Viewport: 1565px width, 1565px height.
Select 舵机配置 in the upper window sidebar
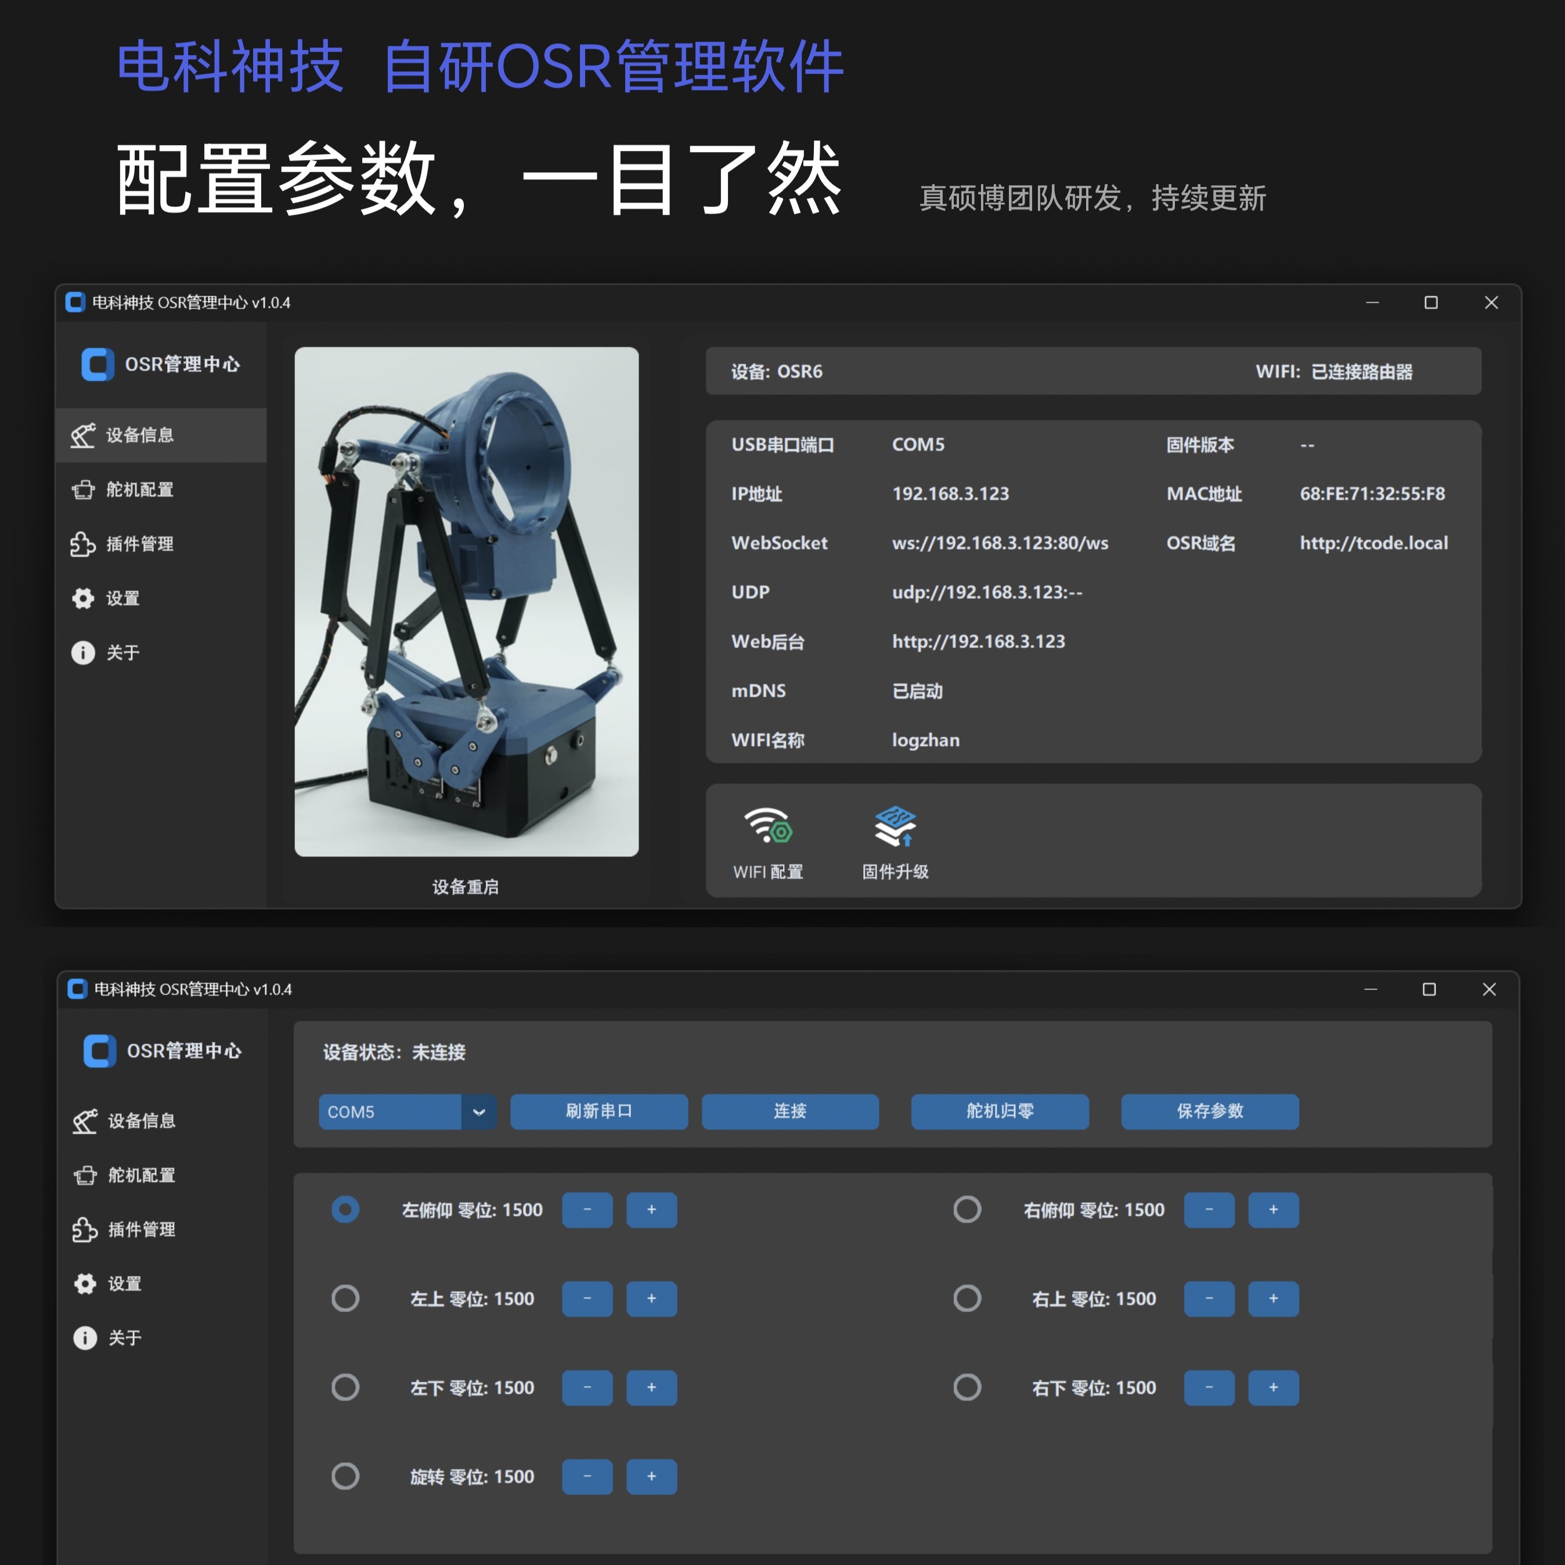pos(139,490)
